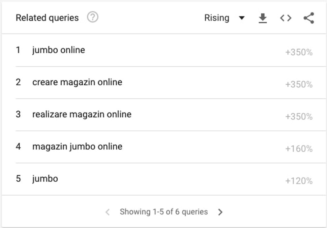Click the 'Related queries' heading

tap(47, 18)
